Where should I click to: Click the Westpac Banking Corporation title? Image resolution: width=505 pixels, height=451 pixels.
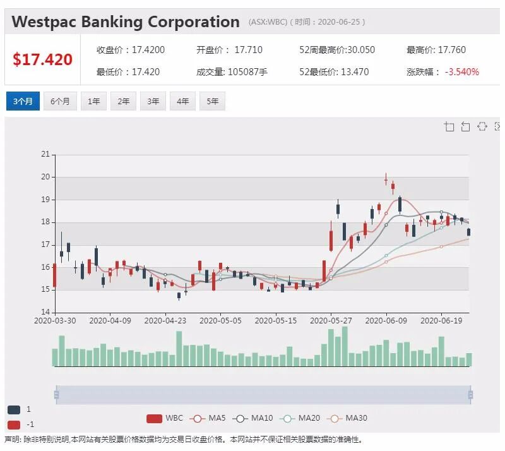[126, 22]
